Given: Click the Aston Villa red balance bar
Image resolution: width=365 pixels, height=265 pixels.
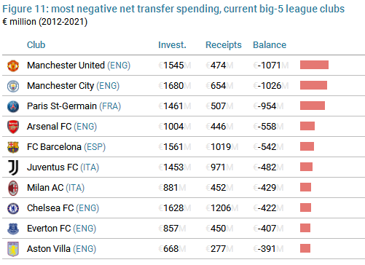Looking at the screenshot, I should pyautogui.click(x=305, y=248).
